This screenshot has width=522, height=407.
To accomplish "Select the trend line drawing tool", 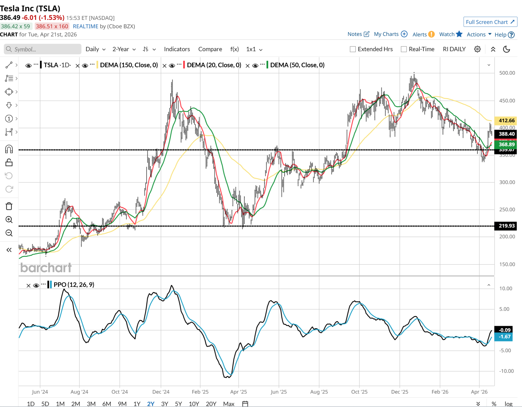I will 9,65.
